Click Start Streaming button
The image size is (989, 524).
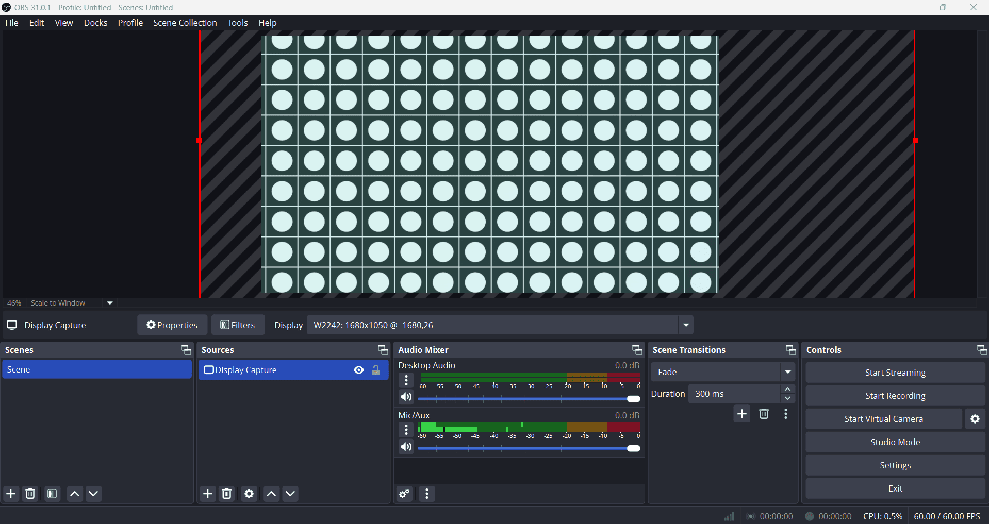click(x=895, y=373)
